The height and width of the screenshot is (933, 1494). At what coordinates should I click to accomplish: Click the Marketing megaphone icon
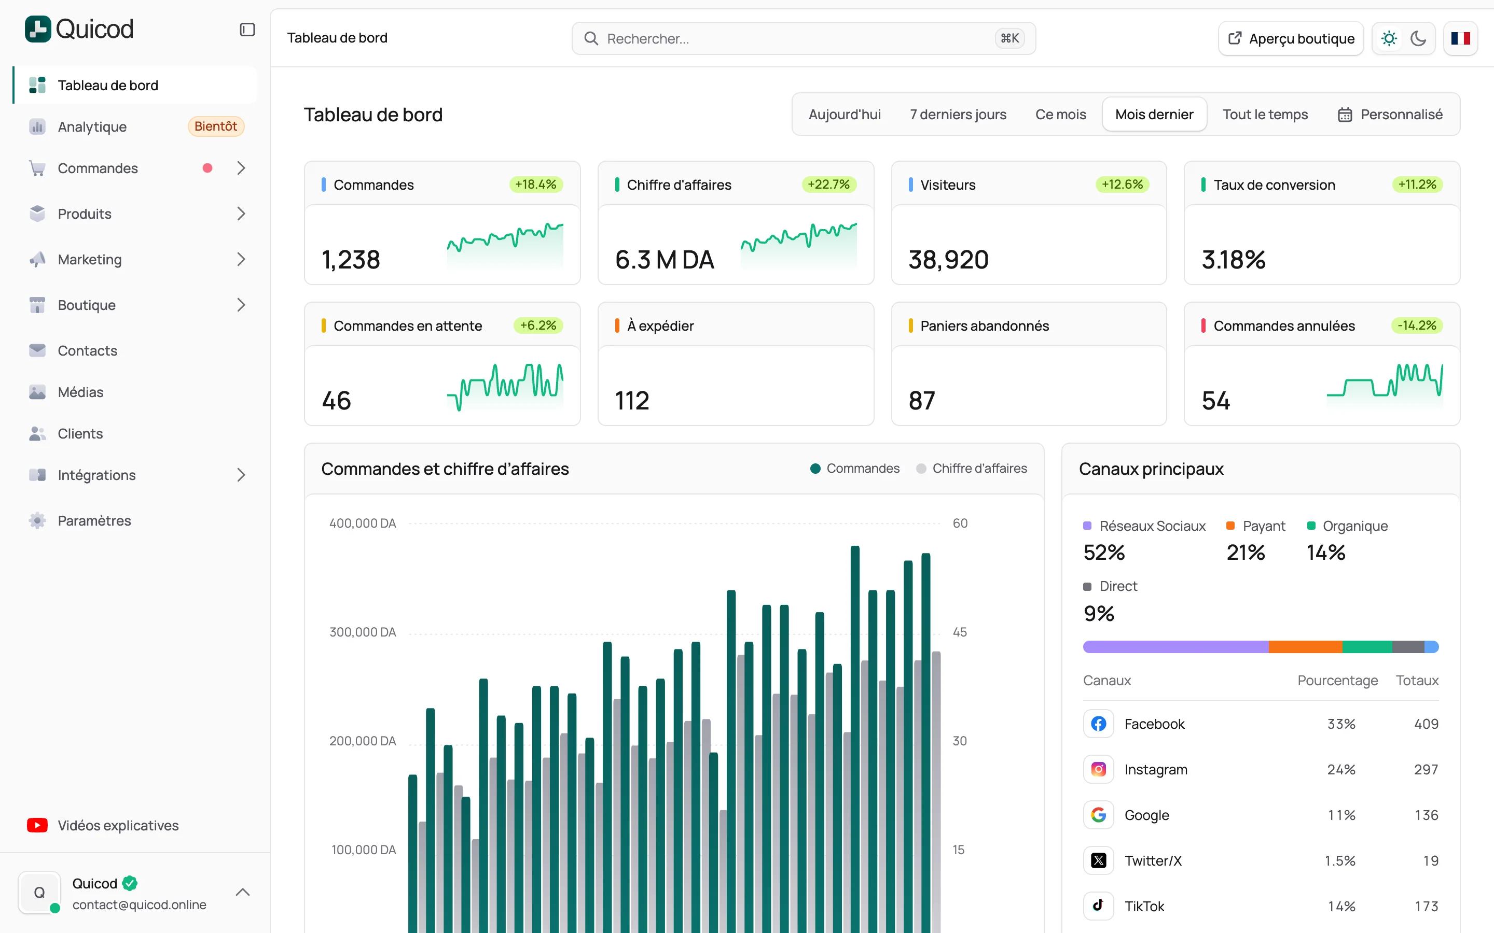tap(38, 259)
